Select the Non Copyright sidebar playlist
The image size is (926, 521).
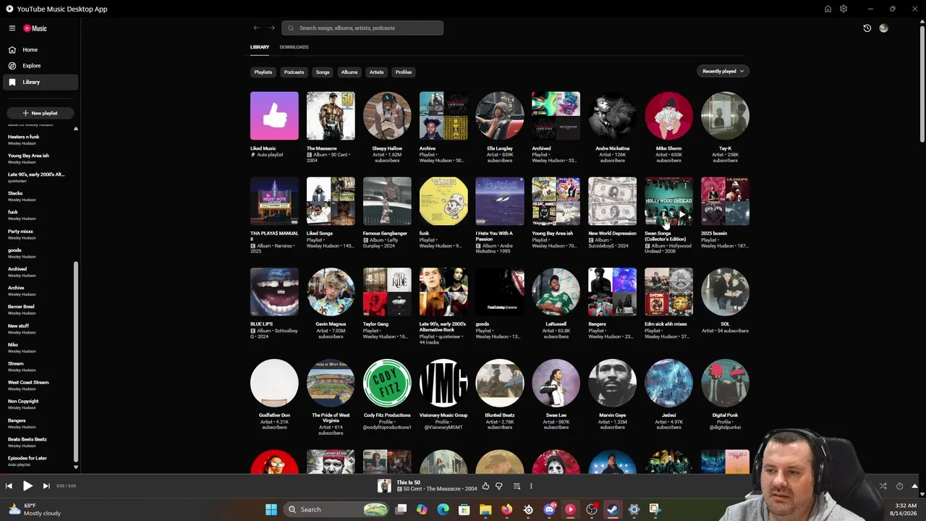(39, 404)
